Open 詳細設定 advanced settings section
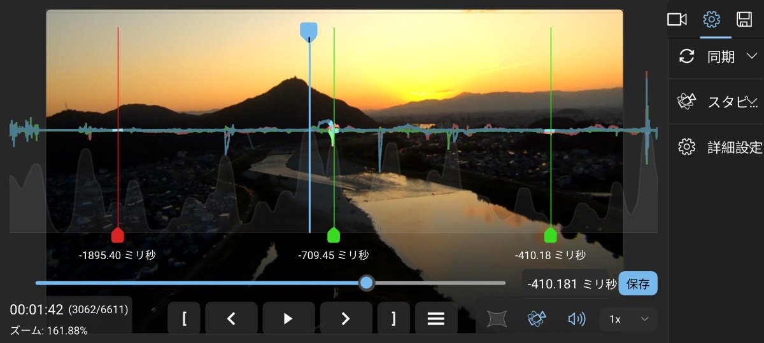 pos(716,147)
